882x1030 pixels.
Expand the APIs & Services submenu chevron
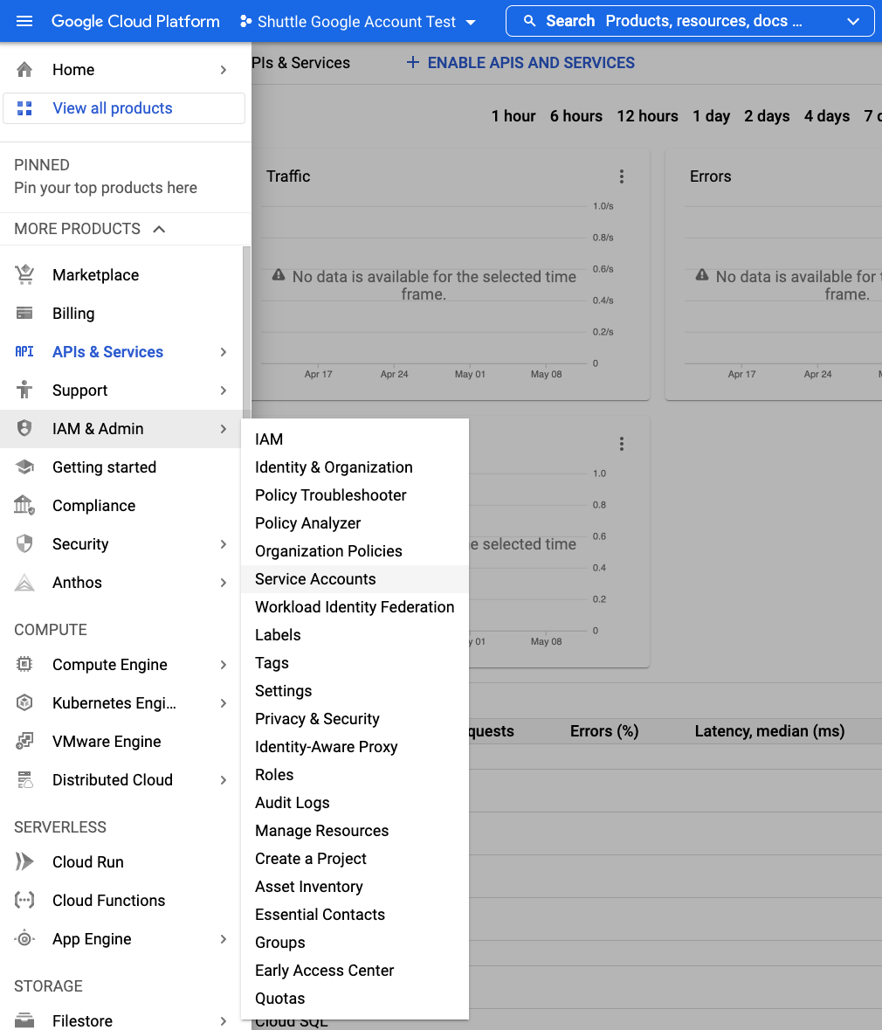(224, 352)
